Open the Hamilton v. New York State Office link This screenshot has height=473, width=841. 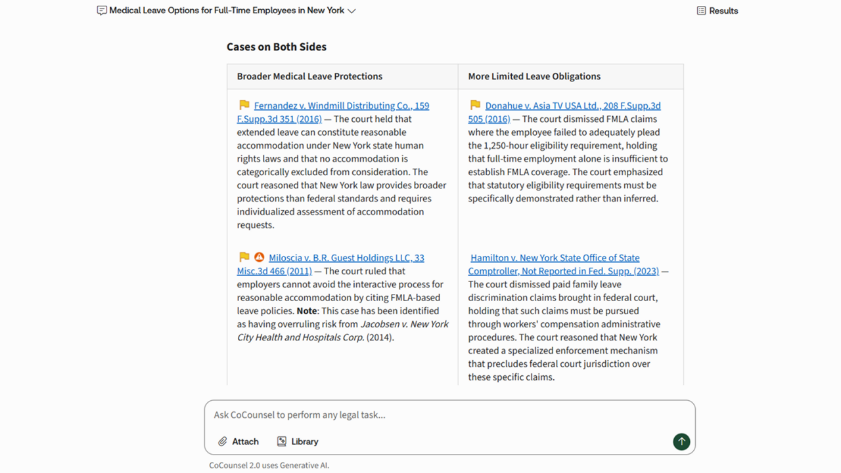click(555, 258)
